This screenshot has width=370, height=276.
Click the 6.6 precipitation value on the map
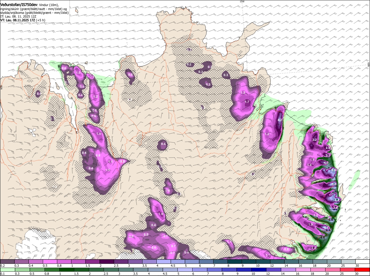(x=334, y=170)
